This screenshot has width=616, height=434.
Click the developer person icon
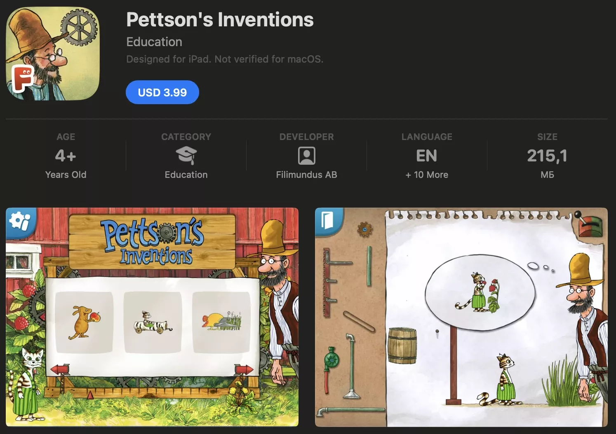coord(306,156)
